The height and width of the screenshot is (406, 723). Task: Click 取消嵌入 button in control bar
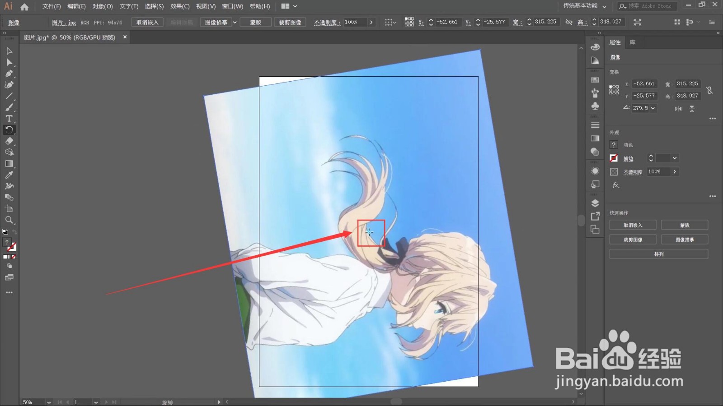point(147,22)
